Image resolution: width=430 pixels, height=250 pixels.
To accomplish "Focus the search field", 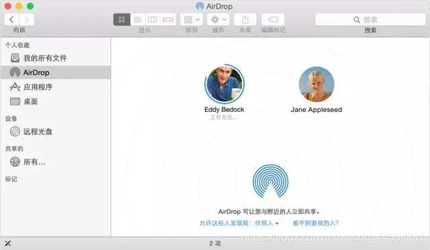I will click(370, 19).
